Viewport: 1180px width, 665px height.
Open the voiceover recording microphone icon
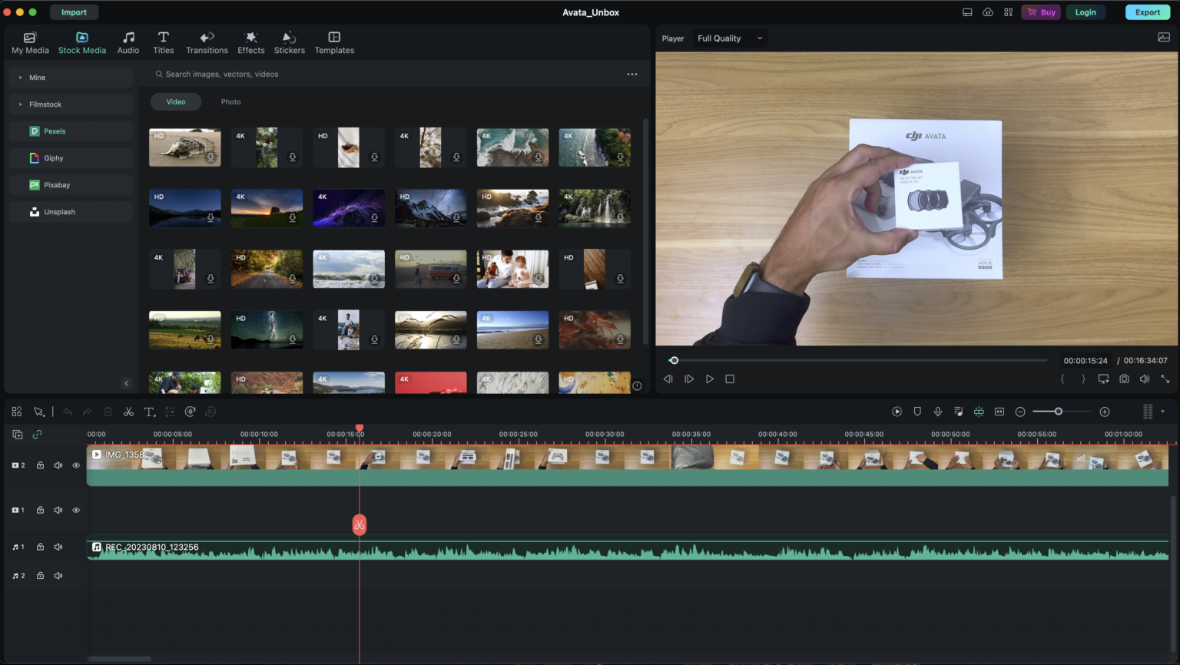[938, 411]
